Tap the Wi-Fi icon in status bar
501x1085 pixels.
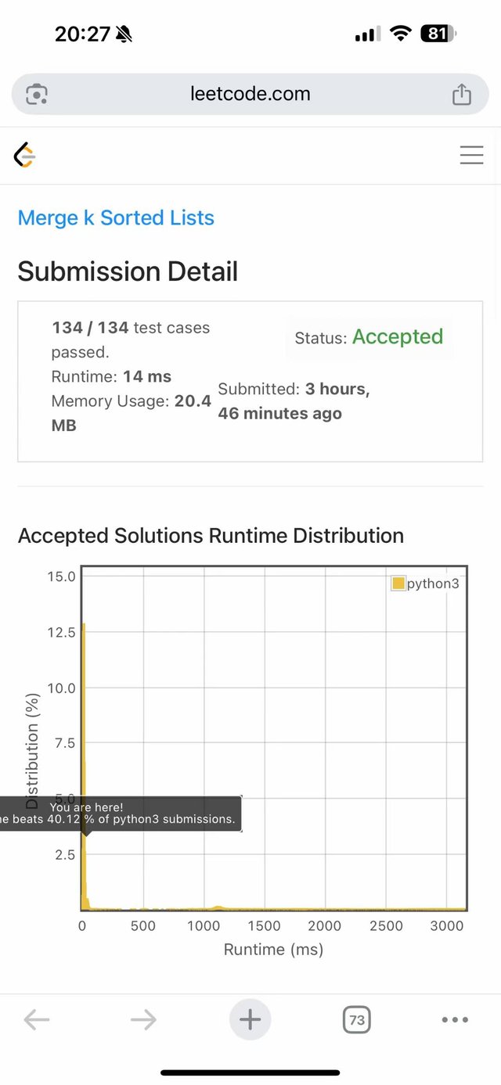point(401,34)
